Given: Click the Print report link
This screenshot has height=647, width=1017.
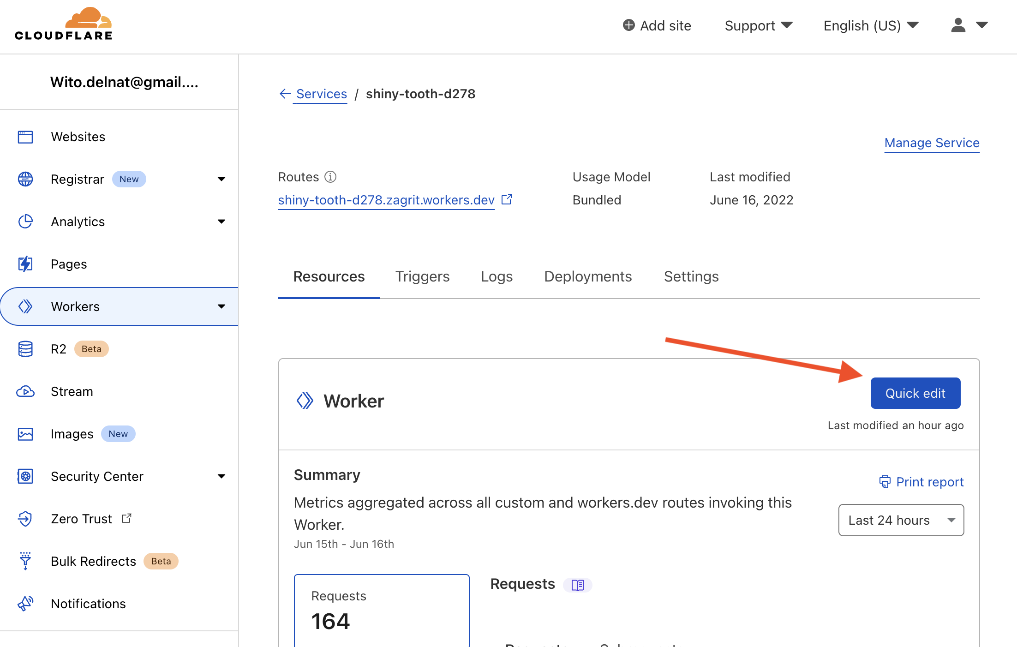Looking at the screenshot, I should pos(930,482).
